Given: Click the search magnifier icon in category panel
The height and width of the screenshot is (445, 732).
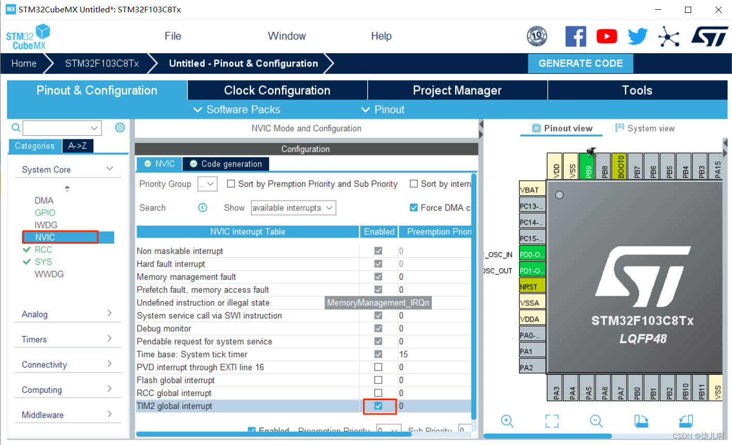Looking at the screenshot, I should (16, 128).
